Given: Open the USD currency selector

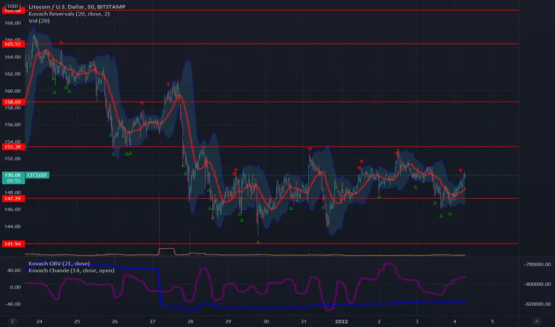Looking at the screenshot, I should point(13,6).
